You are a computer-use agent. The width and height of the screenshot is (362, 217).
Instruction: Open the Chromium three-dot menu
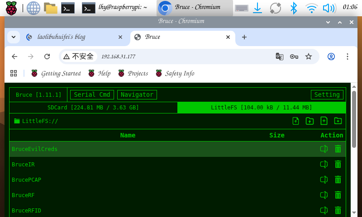click(348, 57)
